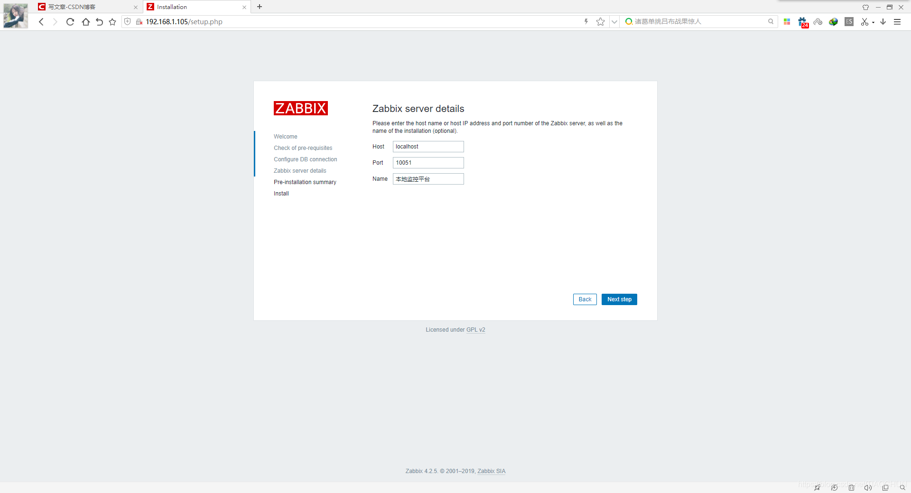Click the undo restore-tab arrow icon
This screenshot has width=911, height=493.
[99, 22]
